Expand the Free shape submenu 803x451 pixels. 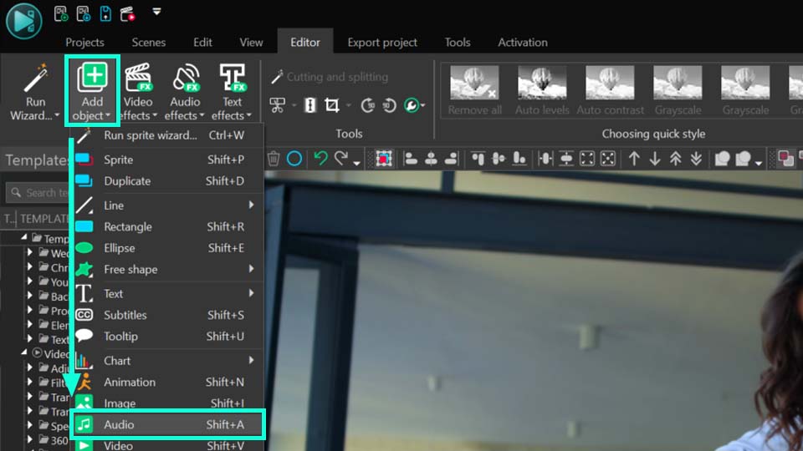click(251, 269)
